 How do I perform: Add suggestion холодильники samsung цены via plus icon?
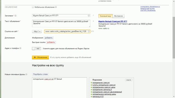pyautogui.click(x=91, y=94)
